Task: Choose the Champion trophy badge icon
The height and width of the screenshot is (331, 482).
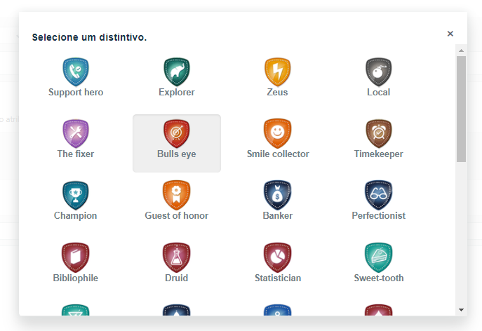Action: coord(76,195)
